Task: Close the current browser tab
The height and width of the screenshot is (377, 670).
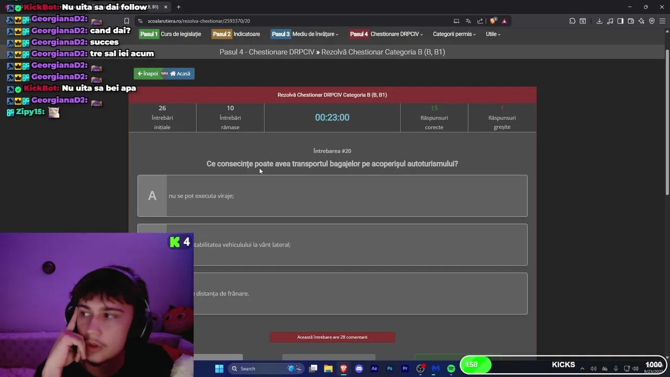Action: [165, 7]
